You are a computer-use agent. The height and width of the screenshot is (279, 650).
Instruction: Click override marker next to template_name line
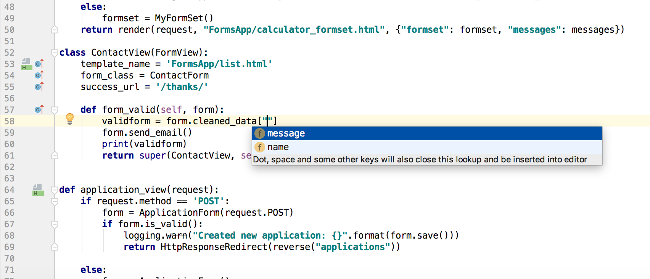(39, 64)
